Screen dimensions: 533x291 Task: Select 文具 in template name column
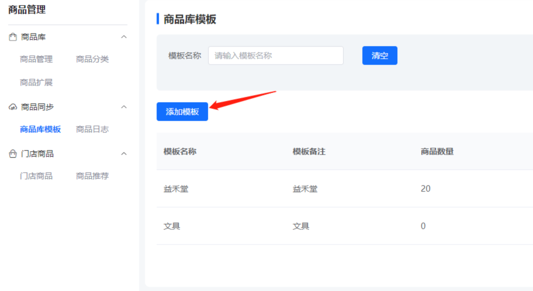(172, 226)
